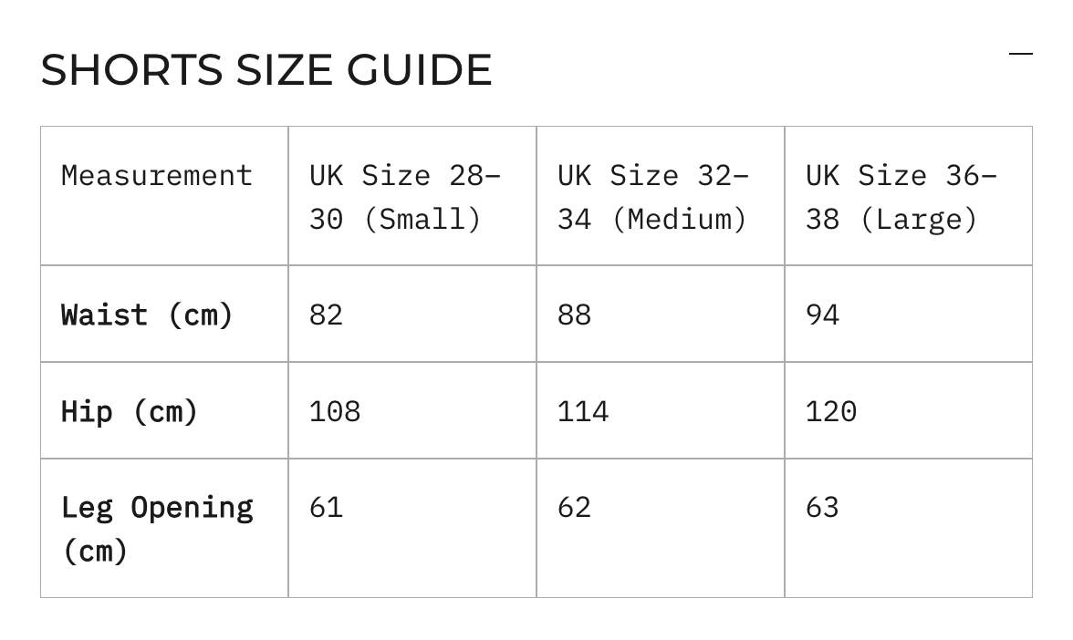Click the UK Size 28-30 (Small) header
This screenshot has height=640, width=1073.
coord(412,195)
